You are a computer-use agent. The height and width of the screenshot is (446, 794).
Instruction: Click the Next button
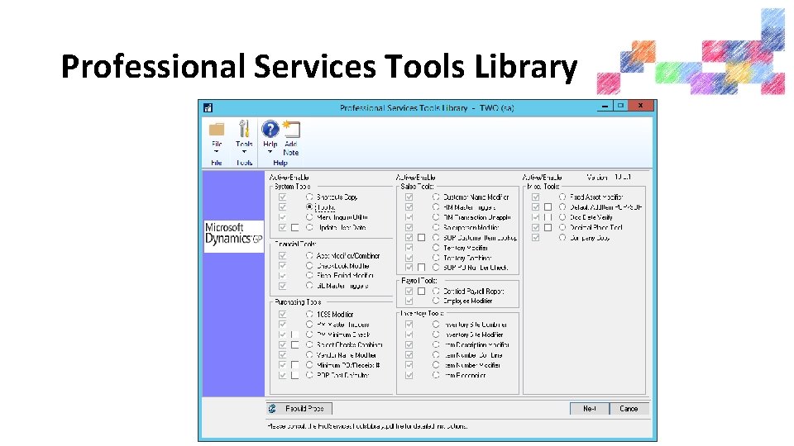(x=590, y=409)
